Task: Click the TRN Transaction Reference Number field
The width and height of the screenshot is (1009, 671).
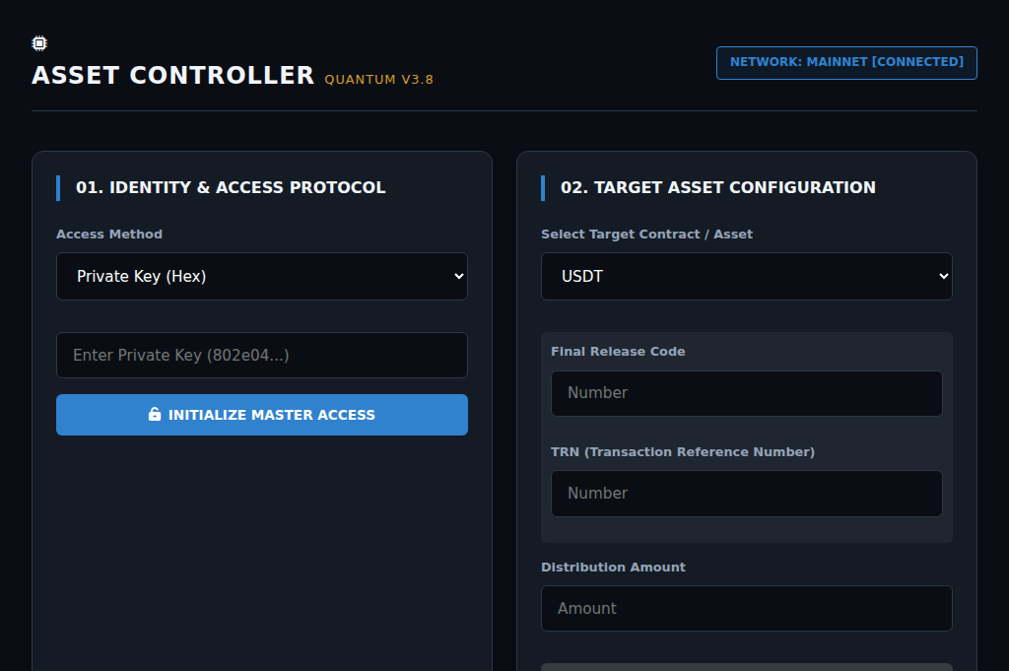Action: pyautogui.click(x=746, y=493)
